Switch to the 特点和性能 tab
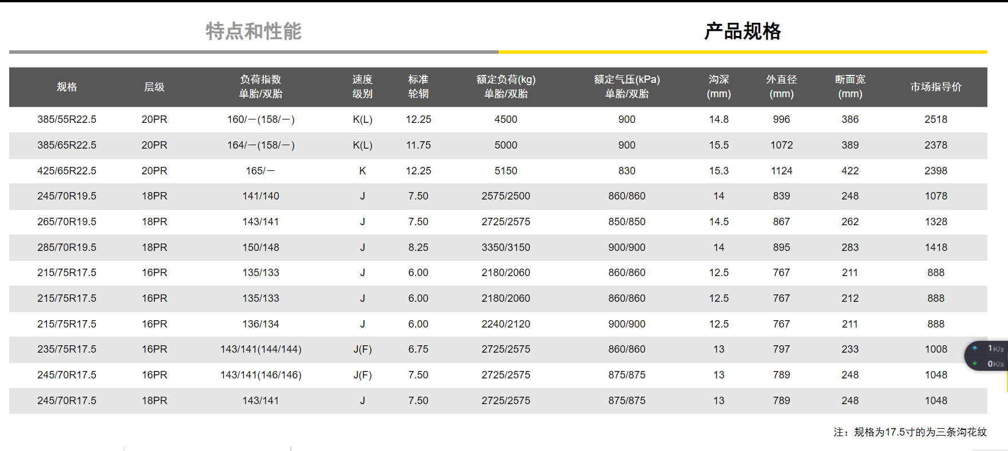1008x451 pixels. click(x=254, y=31)
